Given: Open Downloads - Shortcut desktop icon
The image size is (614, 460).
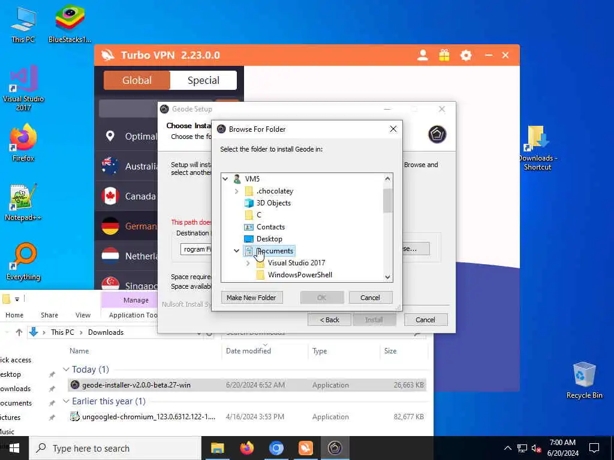Looking at the screenshot, I should [x=538, y=147].
